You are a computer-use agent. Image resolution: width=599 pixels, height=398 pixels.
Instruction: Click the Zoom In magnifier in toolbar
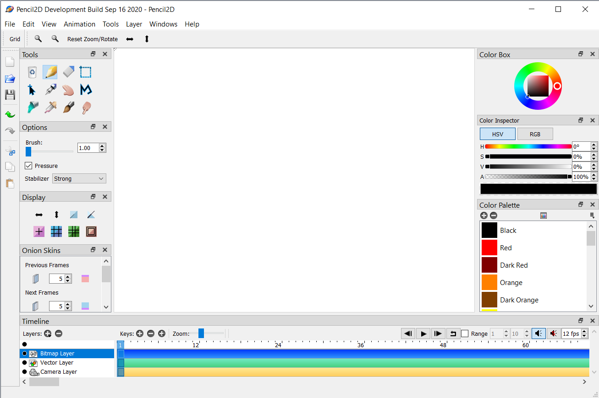pos(38,39)
